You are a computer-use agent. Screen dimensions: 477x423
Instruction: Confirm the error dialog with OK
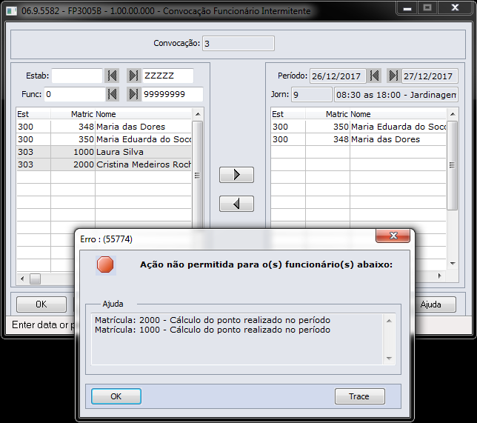[116, 396]
